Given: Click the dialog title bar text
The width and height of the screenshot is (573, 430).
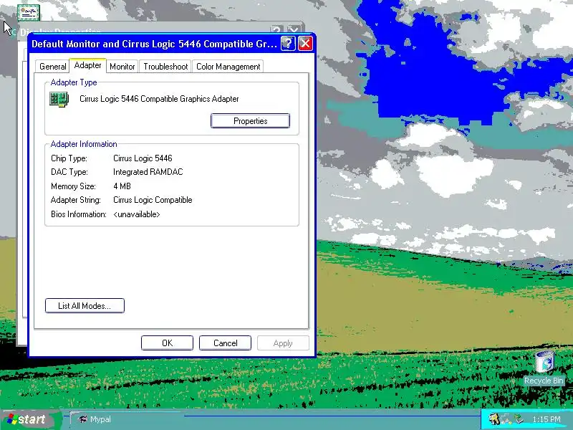Looking at the screenshot, I should click(x=154, y=44).
